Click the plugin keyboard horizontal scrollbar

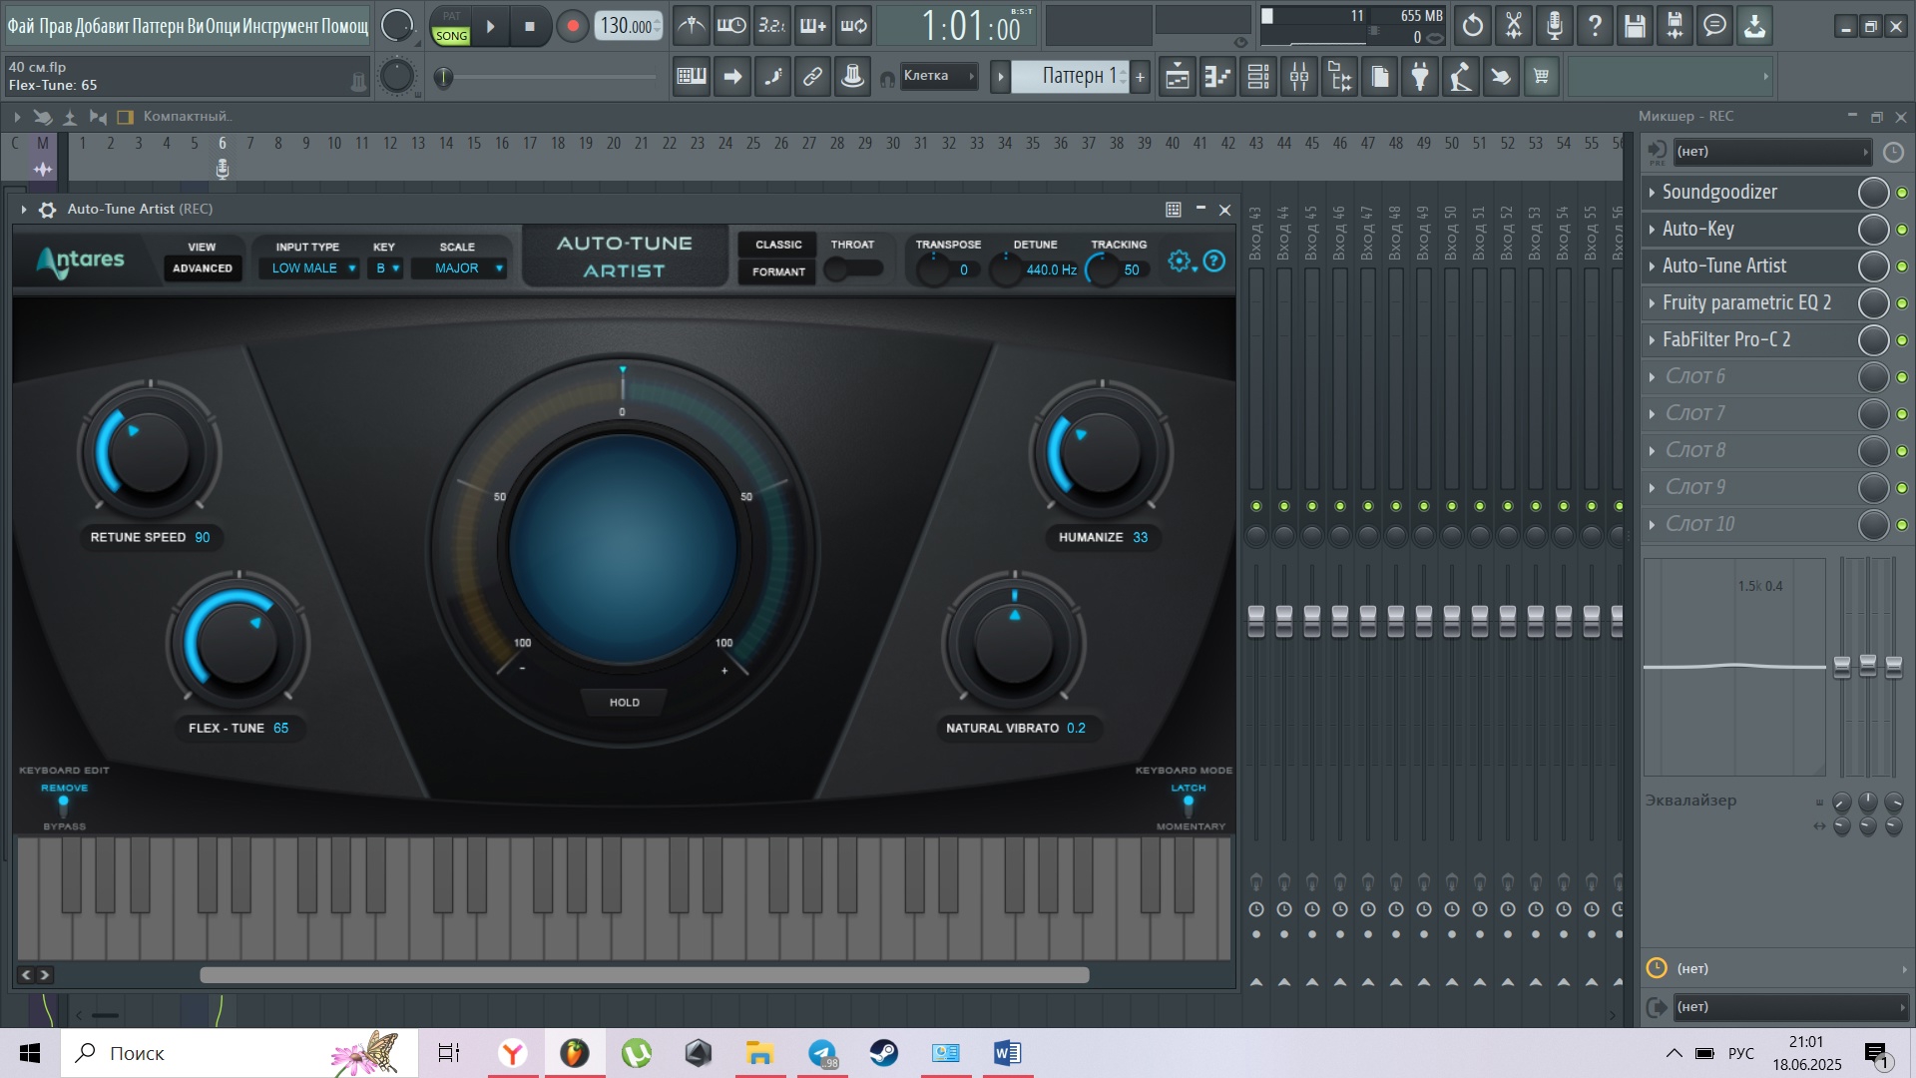click(644, 975)
